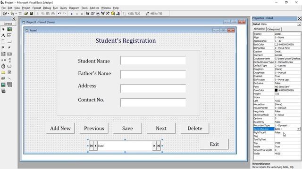Open the Add-Ins menu
Viewport: 302px width, 169px height.
[94, 8]
